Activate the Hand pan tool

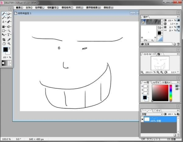point(4,44)
